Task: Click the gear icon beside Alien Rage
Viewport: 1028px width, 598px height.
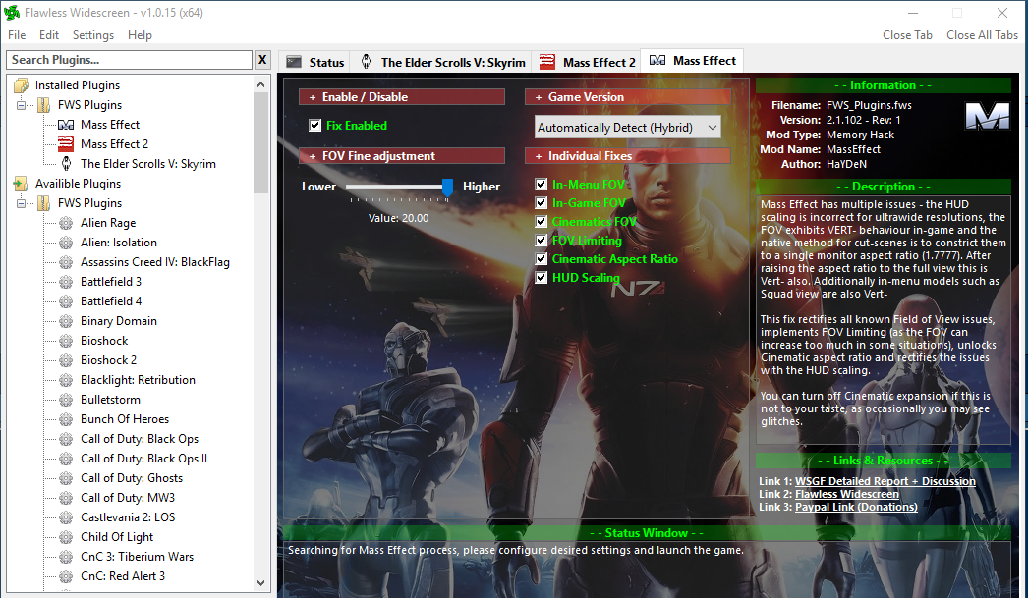Action: coord(66,223)
